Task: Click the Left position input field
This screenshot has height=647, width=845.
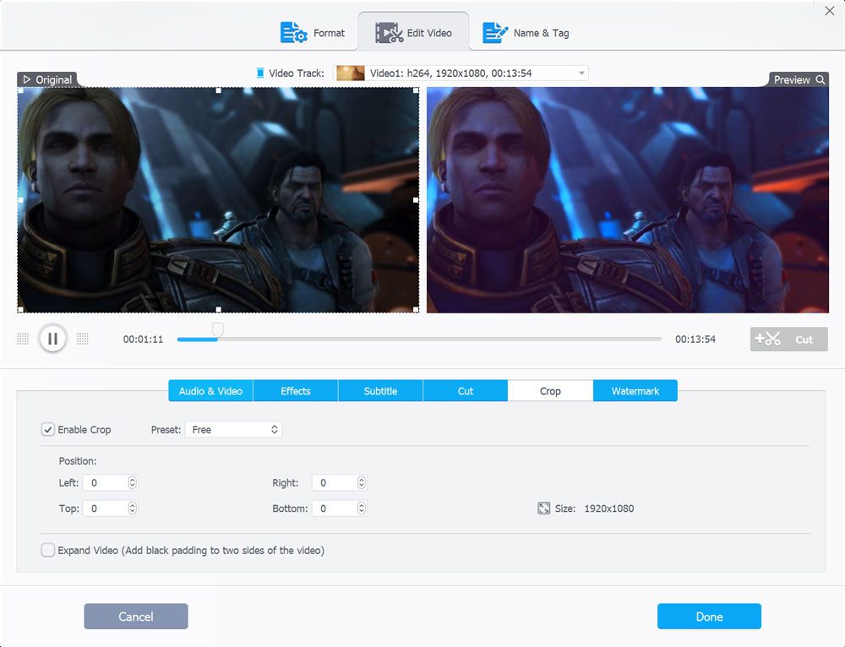Action: pyautogui.click(x=105, y=482)
